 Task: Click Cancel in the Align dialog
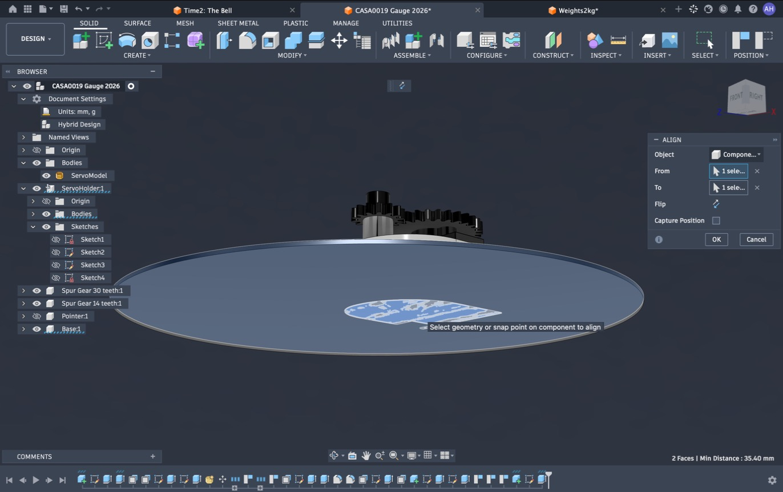click(756, 240)
